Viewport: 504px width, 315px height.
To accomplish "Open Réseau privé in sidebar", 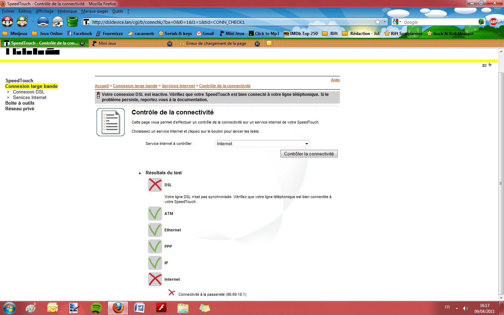I will tap(20, 108).
